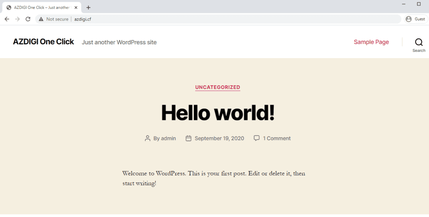The image size is (429, 217).
Task: Open the UNCATEGORIZED category link
Action: pos(217,87)
